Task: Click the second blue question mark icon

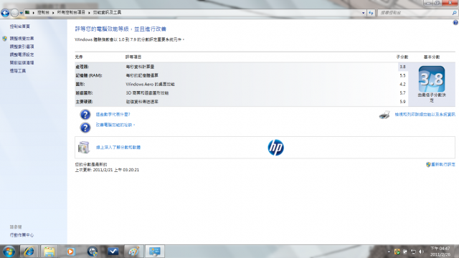Action: pyautogui.click(x=85, y=128)
